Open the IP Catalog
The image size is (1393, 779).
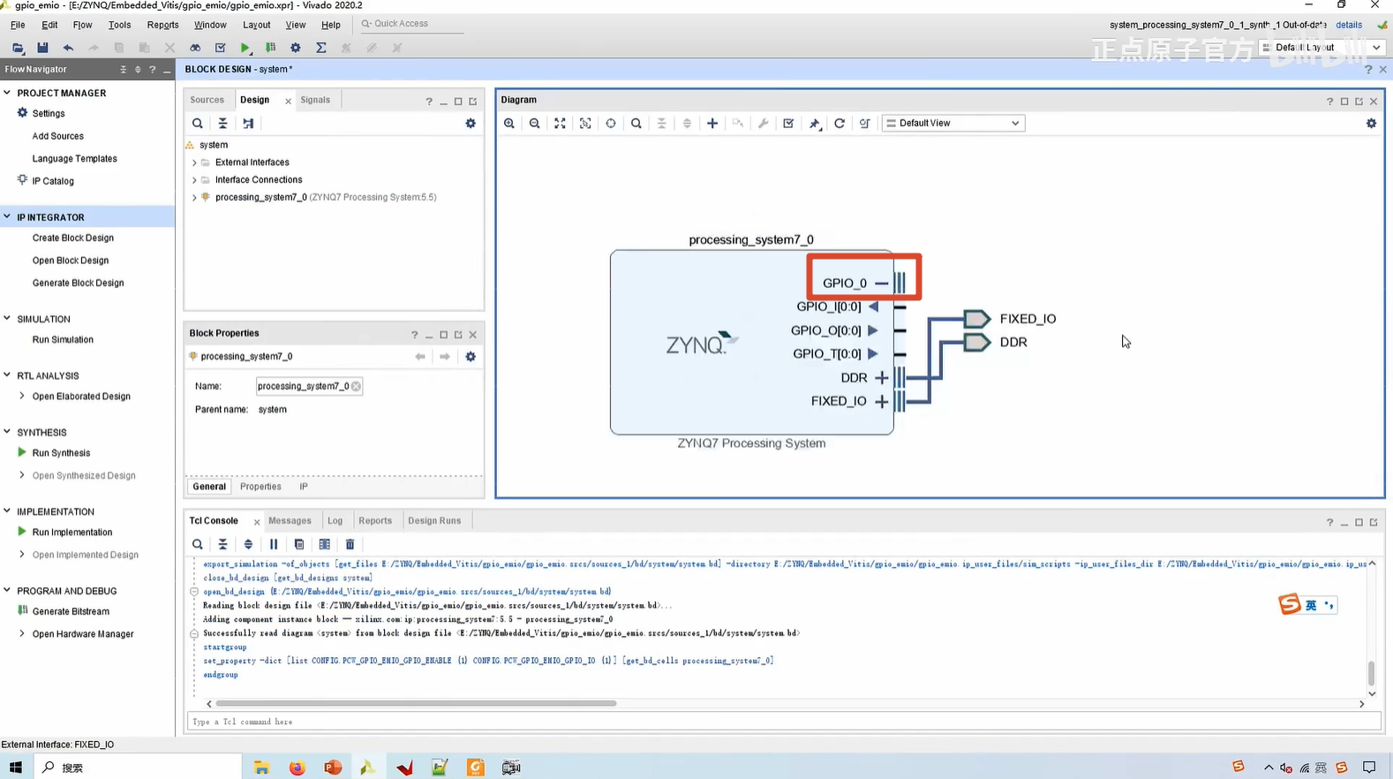coord(53,181)
